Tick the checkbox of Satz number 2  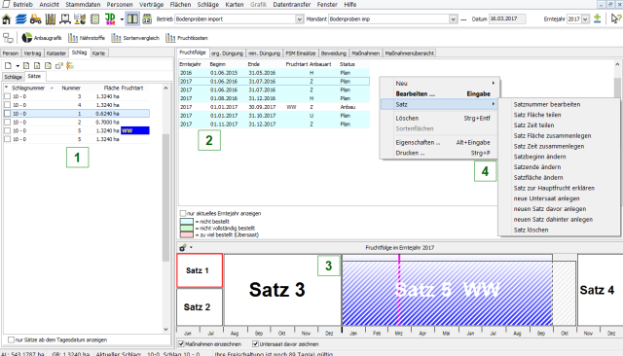point(7,122)
